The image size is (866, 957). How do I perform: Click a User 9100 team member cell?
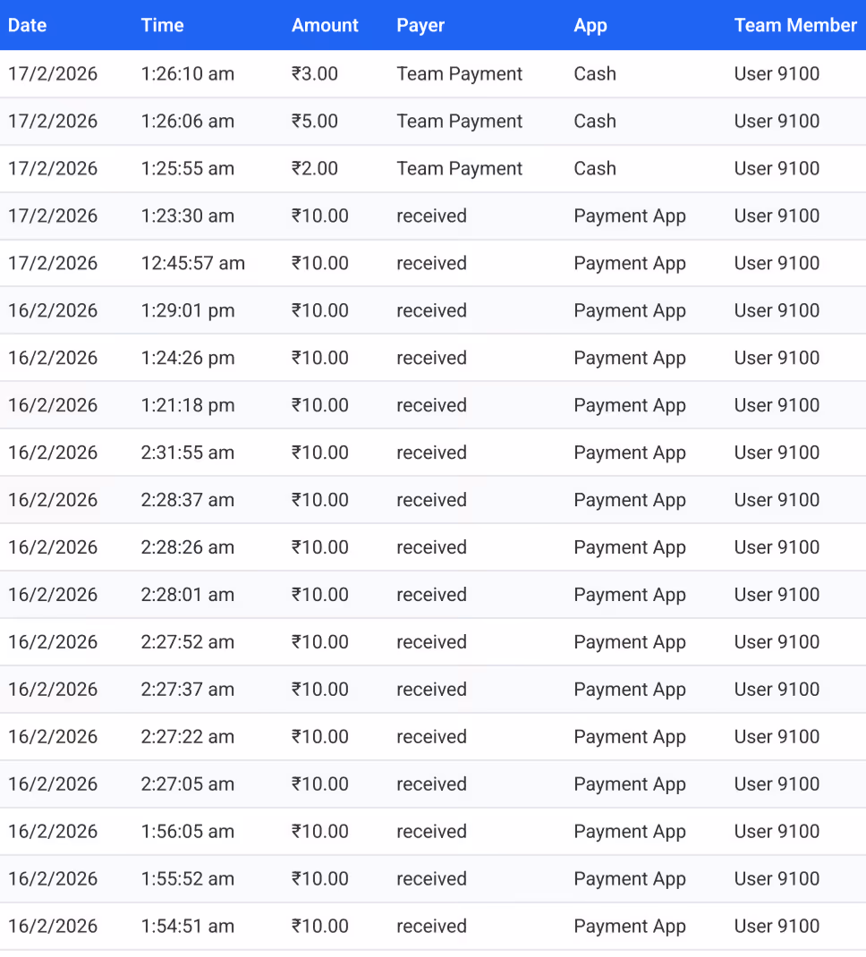(x=777, y=73)
